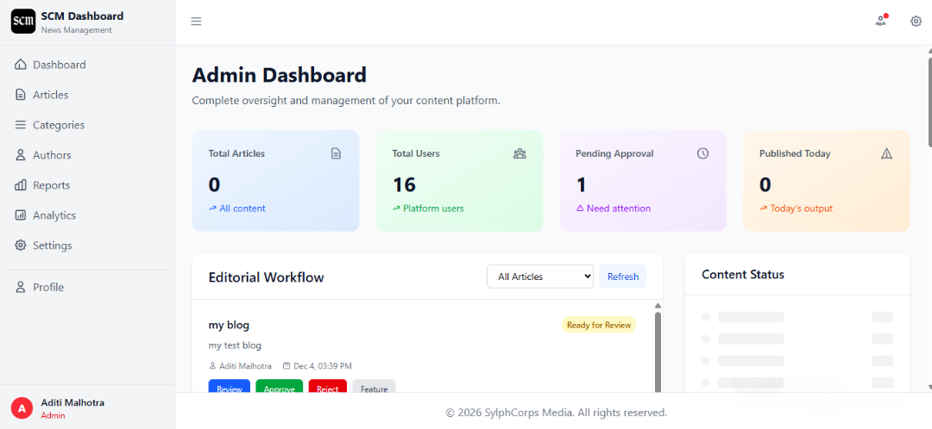
Task: Click the "SCM Dashboard" title text
Action: pos(83,16)
